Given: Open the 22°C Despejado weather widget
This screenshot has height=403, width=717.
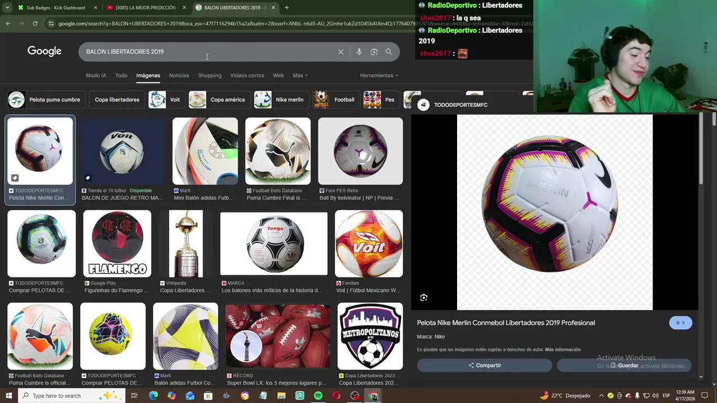Looking at the screenshot, I should pos(565,396).
